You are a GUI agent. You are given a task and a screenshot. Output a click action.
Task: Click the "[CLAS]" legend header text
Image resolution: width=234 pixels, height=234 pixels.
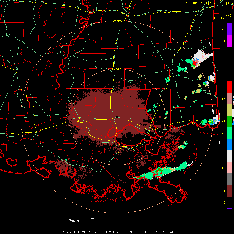220,18
